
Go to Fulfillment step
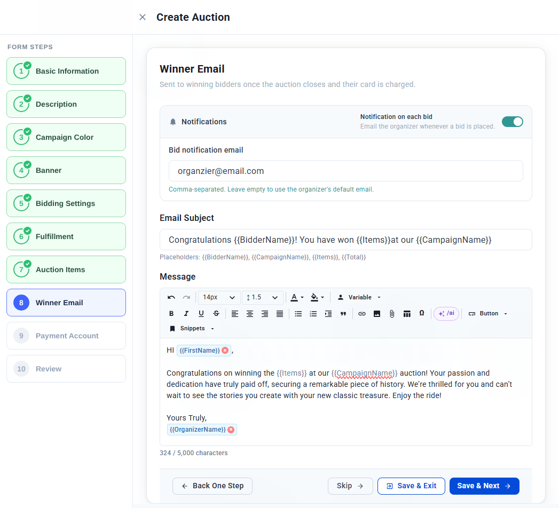coord(66,236)
